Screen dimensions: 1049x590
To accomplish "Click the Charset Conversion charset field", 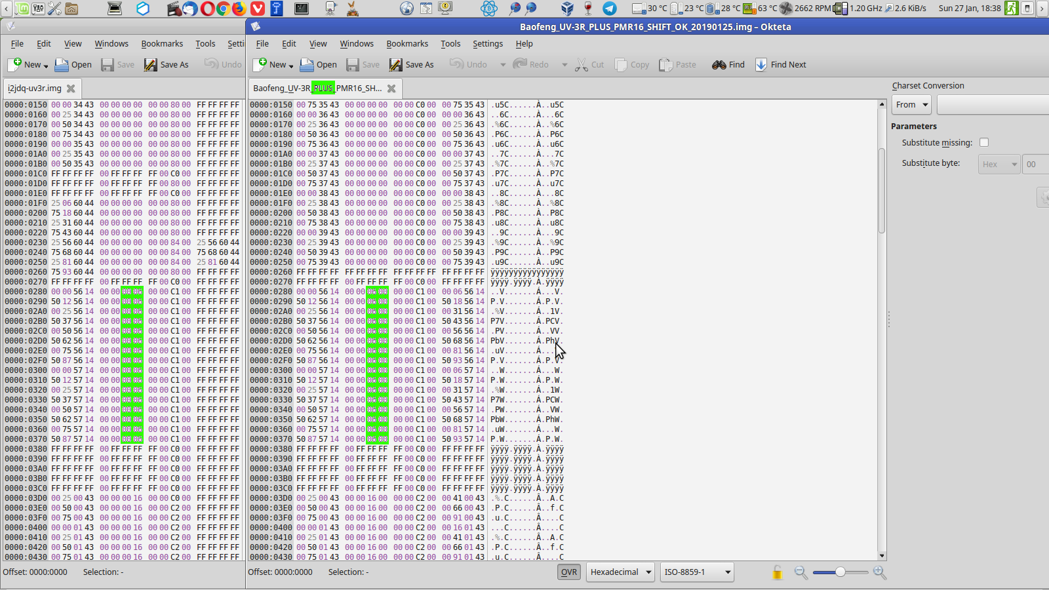I will (x=993, y=104).
